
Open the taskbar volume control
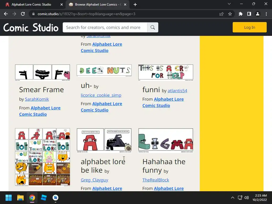tap(246, 198)
